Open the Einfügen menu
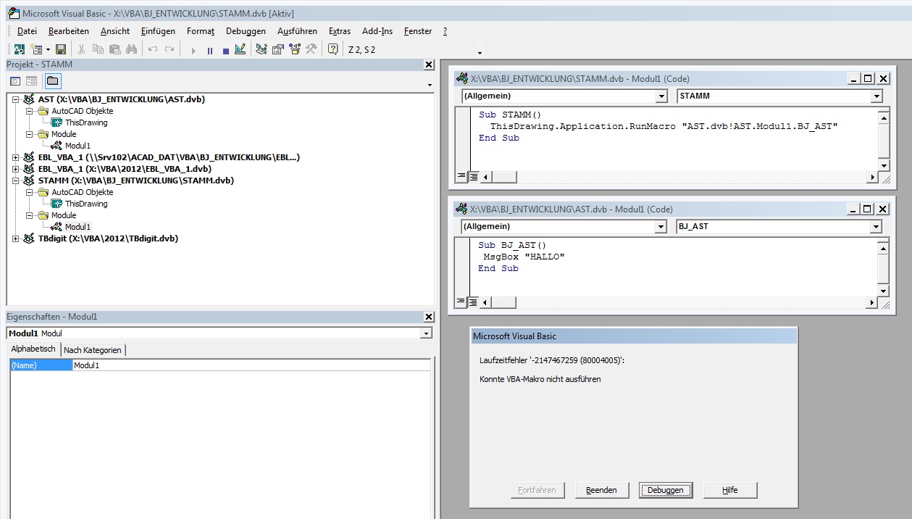The width and height of the screenshot is (912, 519). pos(159,31)
